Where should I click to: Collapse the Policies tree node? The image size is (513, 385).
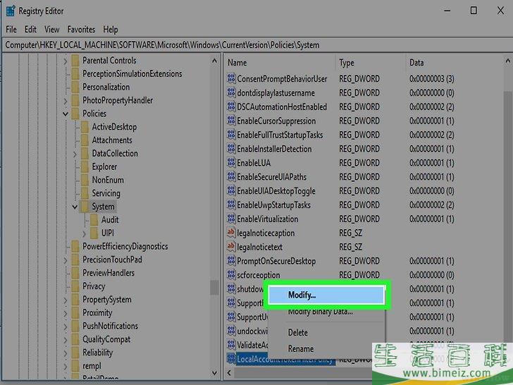[x=66, y=114]
